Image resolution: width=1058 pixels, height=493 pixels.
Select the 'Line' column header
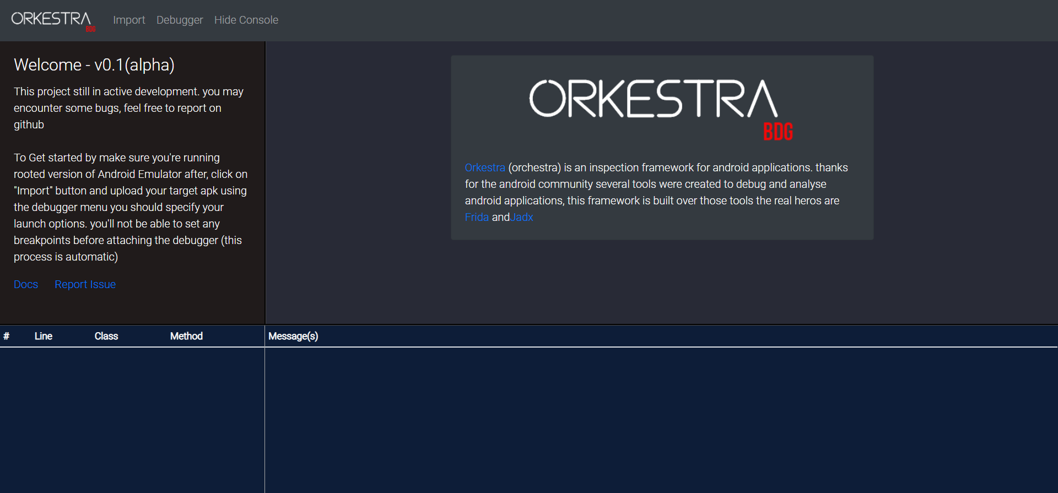44,336
